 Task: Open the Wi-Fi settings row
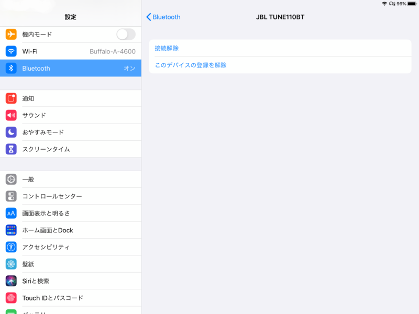[x=71, y=51]
